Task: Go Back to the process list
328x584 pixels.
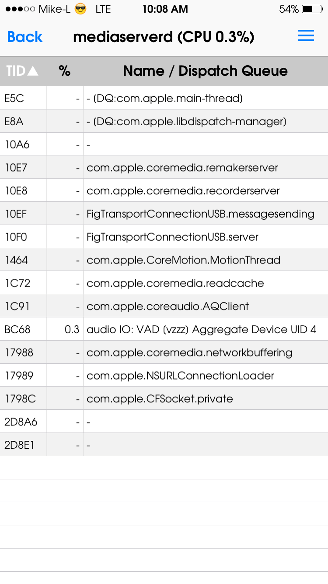Action: [x=25, y=37]
